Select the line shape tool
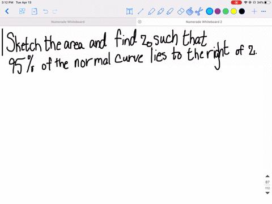 pyautogui.click(x=141, y=11)
